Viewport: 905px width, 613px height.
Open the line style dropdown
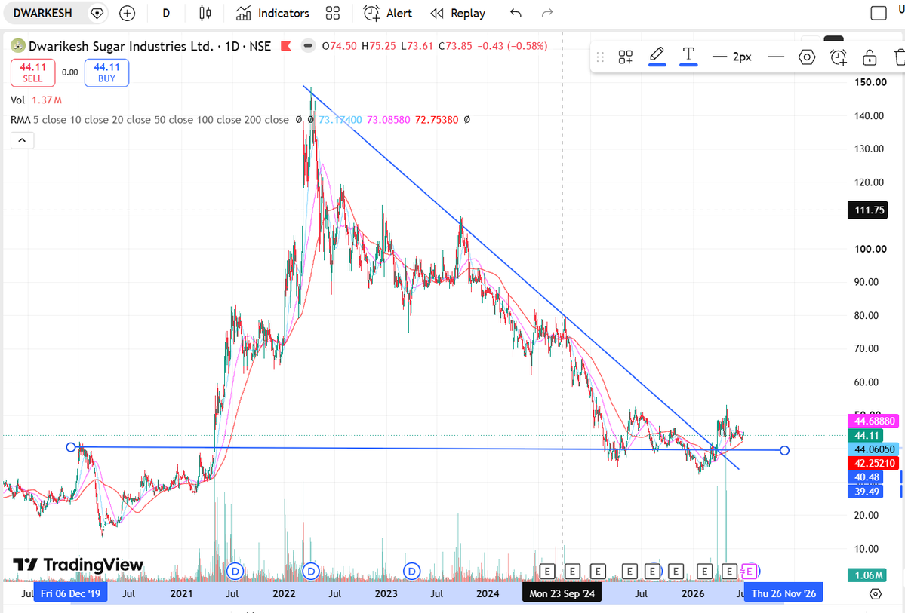[x=776, y=57]
